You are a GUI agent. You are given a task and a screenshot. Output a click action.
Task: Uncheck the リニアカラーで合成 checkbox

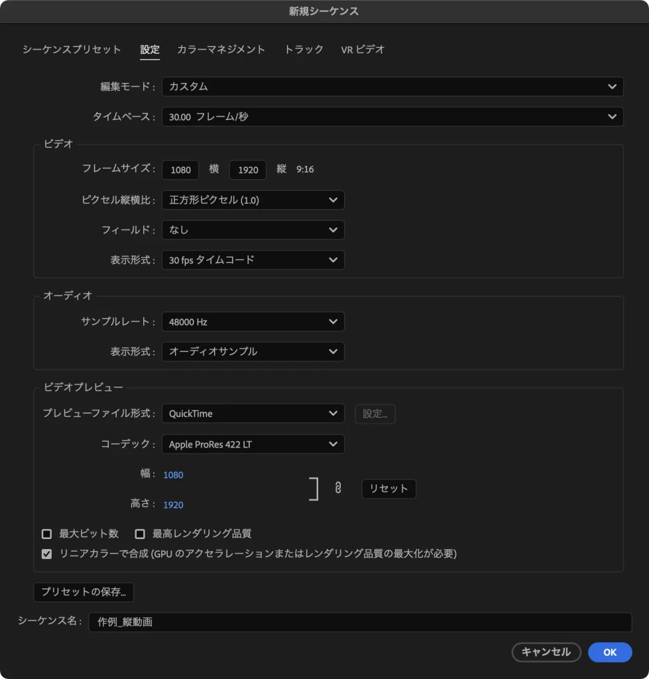pyautogui.click(x=47, y=554)
